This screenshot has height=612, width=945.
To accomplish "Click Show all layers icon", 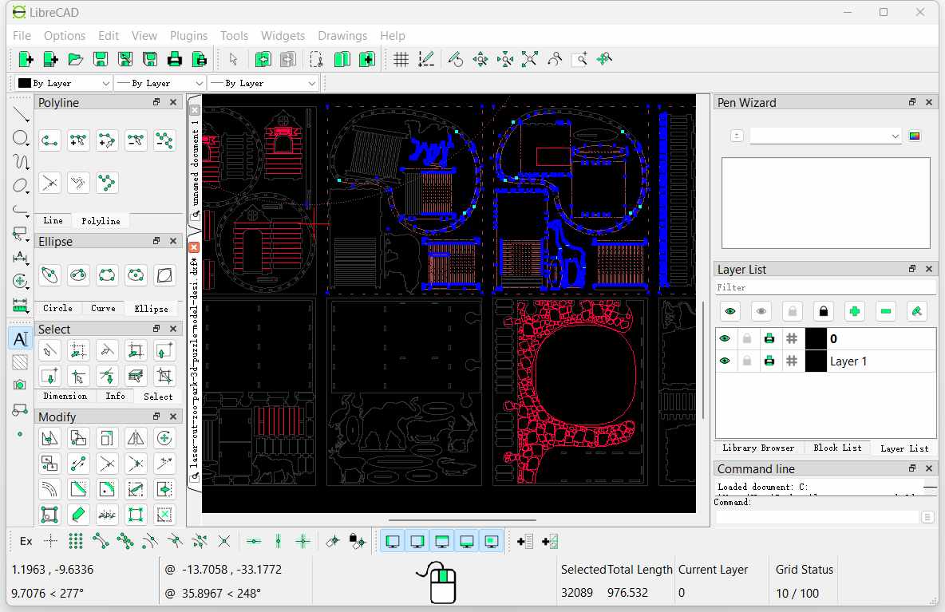I will point(730,311).
